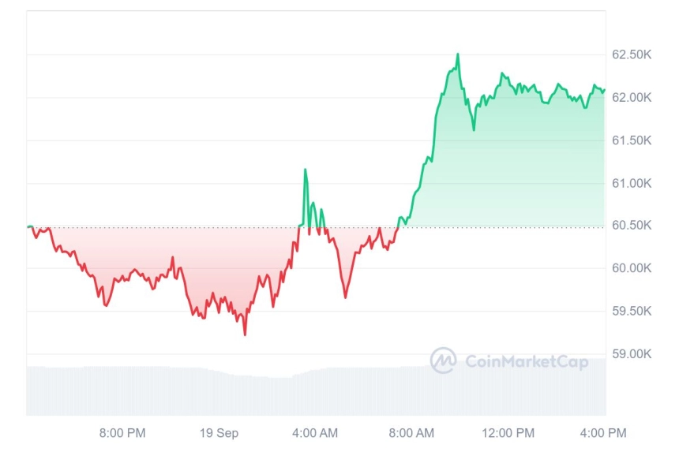Click the 61.50K price axis label
679x452 pixels.
coord(632,140)
